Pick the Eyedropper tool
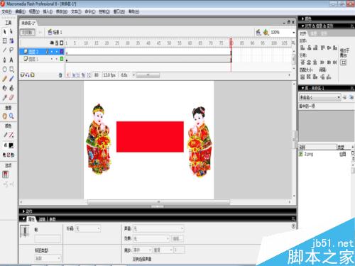Viewport: 355px width, 266px height. (4, 97)
